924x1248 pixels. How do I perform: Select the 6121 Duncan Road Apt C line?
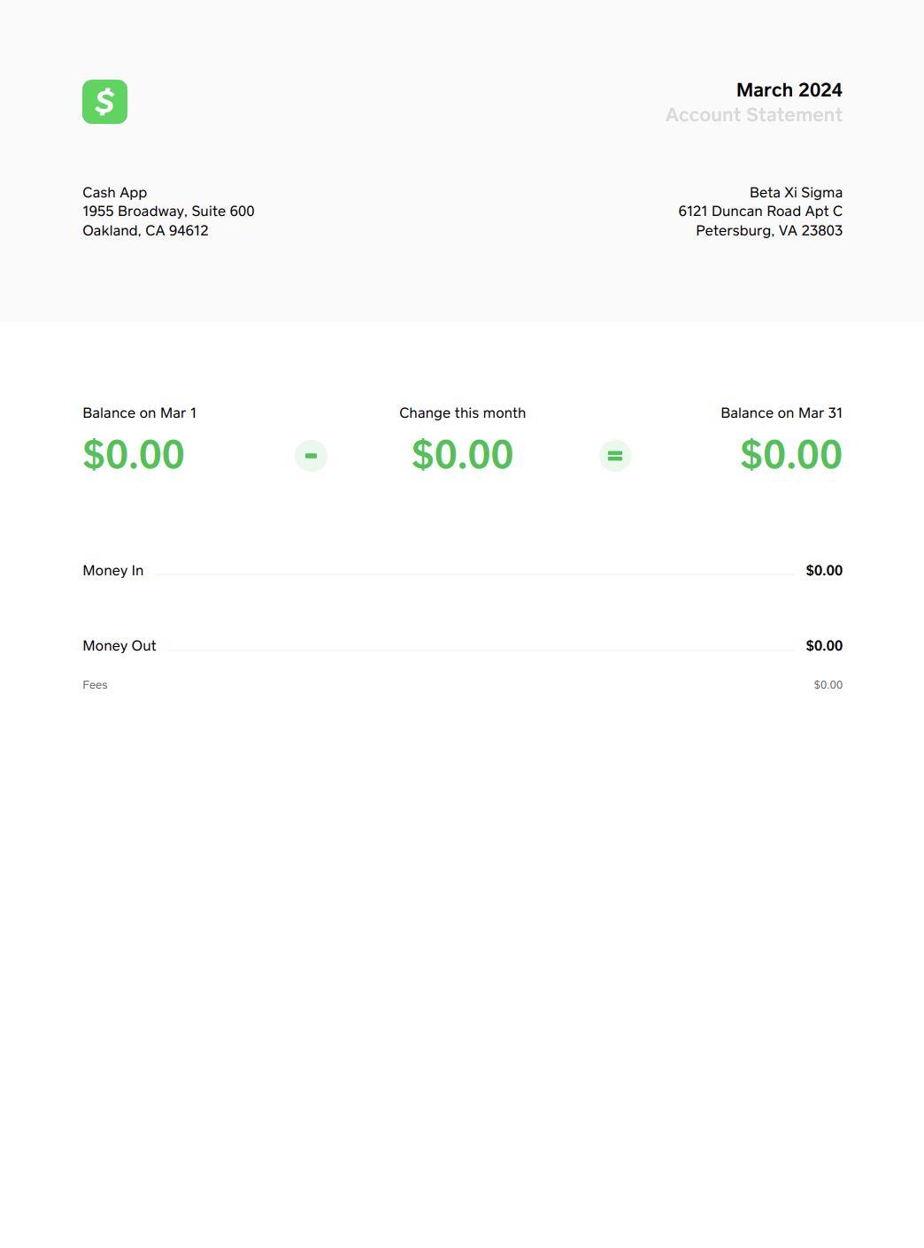click(x=760, y=212)
